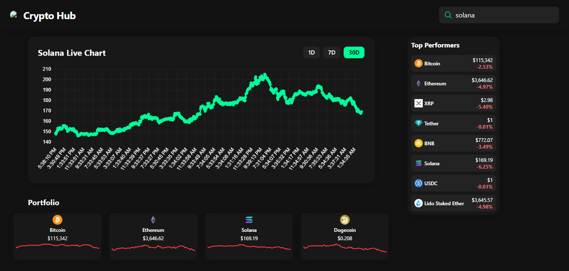The height and width of the screenshot is (271, 569).
Task: Click the XRP icon in Top Performers
Action: (x=418, y=104)
